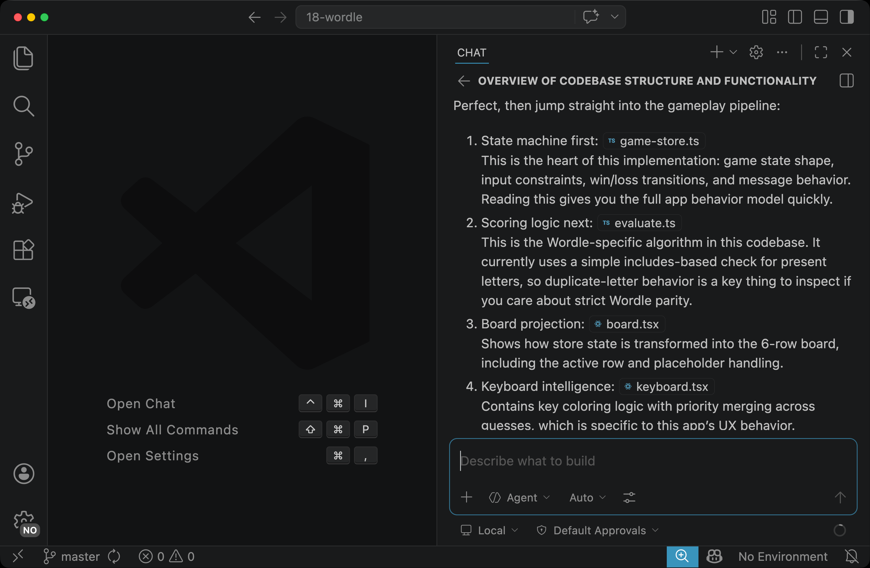
Task: Start a new chat with the plus icon
Action: tap(717, 52)
